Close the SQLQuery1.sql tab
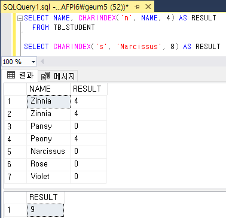The image size is (226, 218). 148,7
